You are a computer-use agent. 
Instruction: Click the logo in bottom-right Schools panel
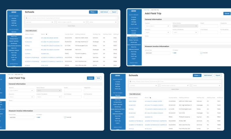point(118,75)
